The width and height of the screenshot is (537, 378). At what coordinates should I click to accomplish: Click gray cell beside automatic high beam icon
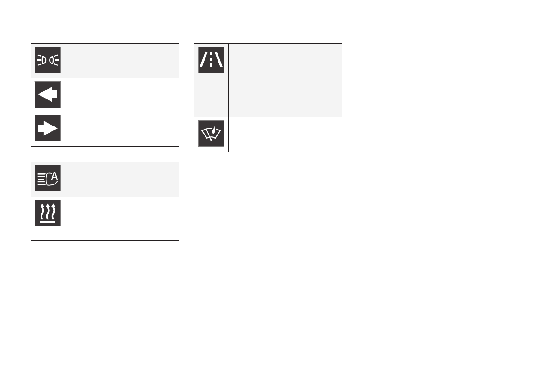pos(122,179)
